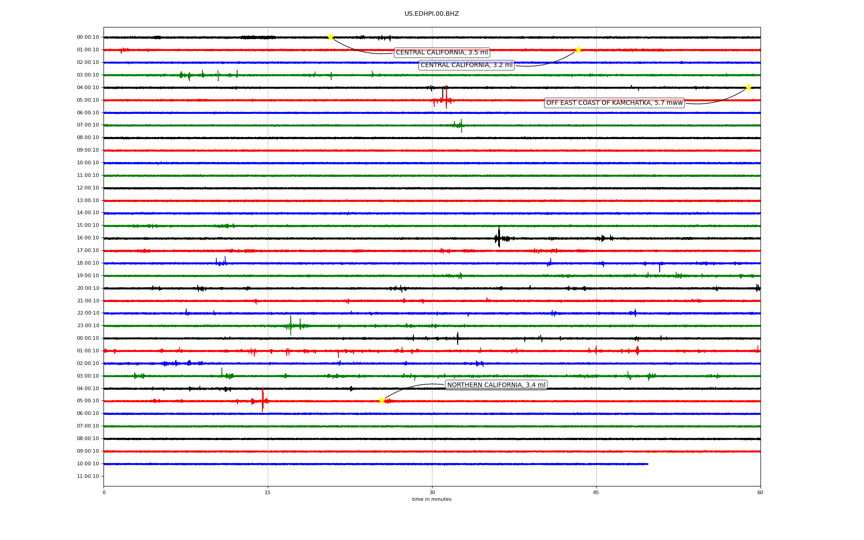Click the 16:00:10 row time label
Screen dimensions: 864x540
pos(88,238)
